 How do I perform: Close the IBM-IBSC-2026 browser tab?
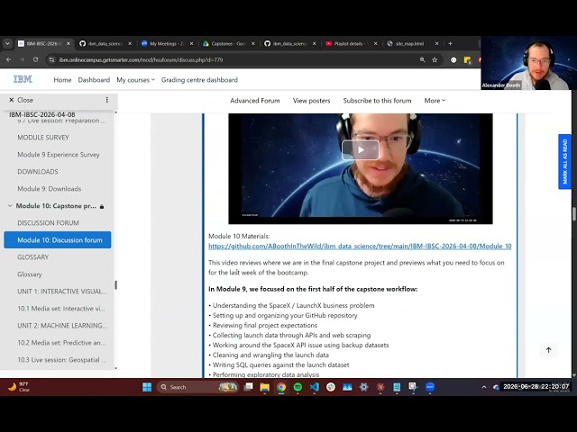tap(69, 43)
